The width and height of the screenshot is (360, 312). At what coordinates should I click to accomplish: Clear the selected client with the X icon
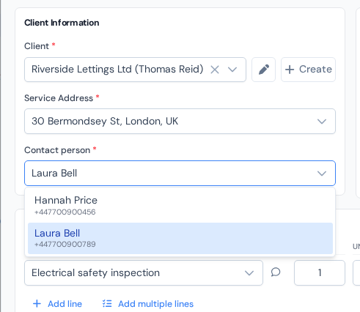tap(215, 70)
